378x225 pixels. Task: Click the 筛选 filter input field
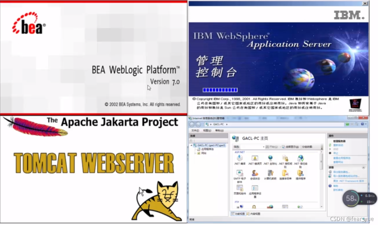[x=251, y=147]
